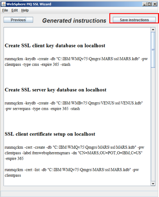Viewport: 159px width, 197px height.
Task: Click the '-pw serverpass -type cms' line
Action: 42,109
